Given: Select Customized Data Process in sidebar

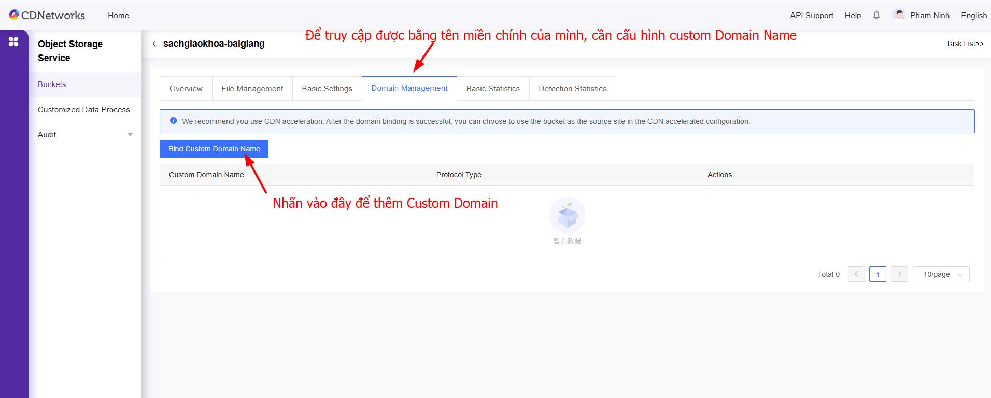Looking at the screenshot, I should click(x=84, y=110).
